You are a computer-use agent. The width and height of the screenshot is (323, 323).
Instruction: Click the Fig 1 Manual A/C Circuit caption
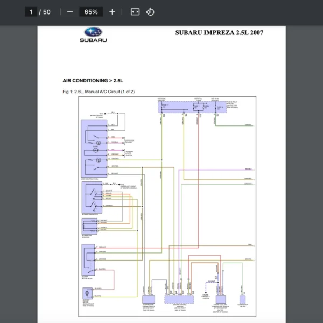[99, 92]
